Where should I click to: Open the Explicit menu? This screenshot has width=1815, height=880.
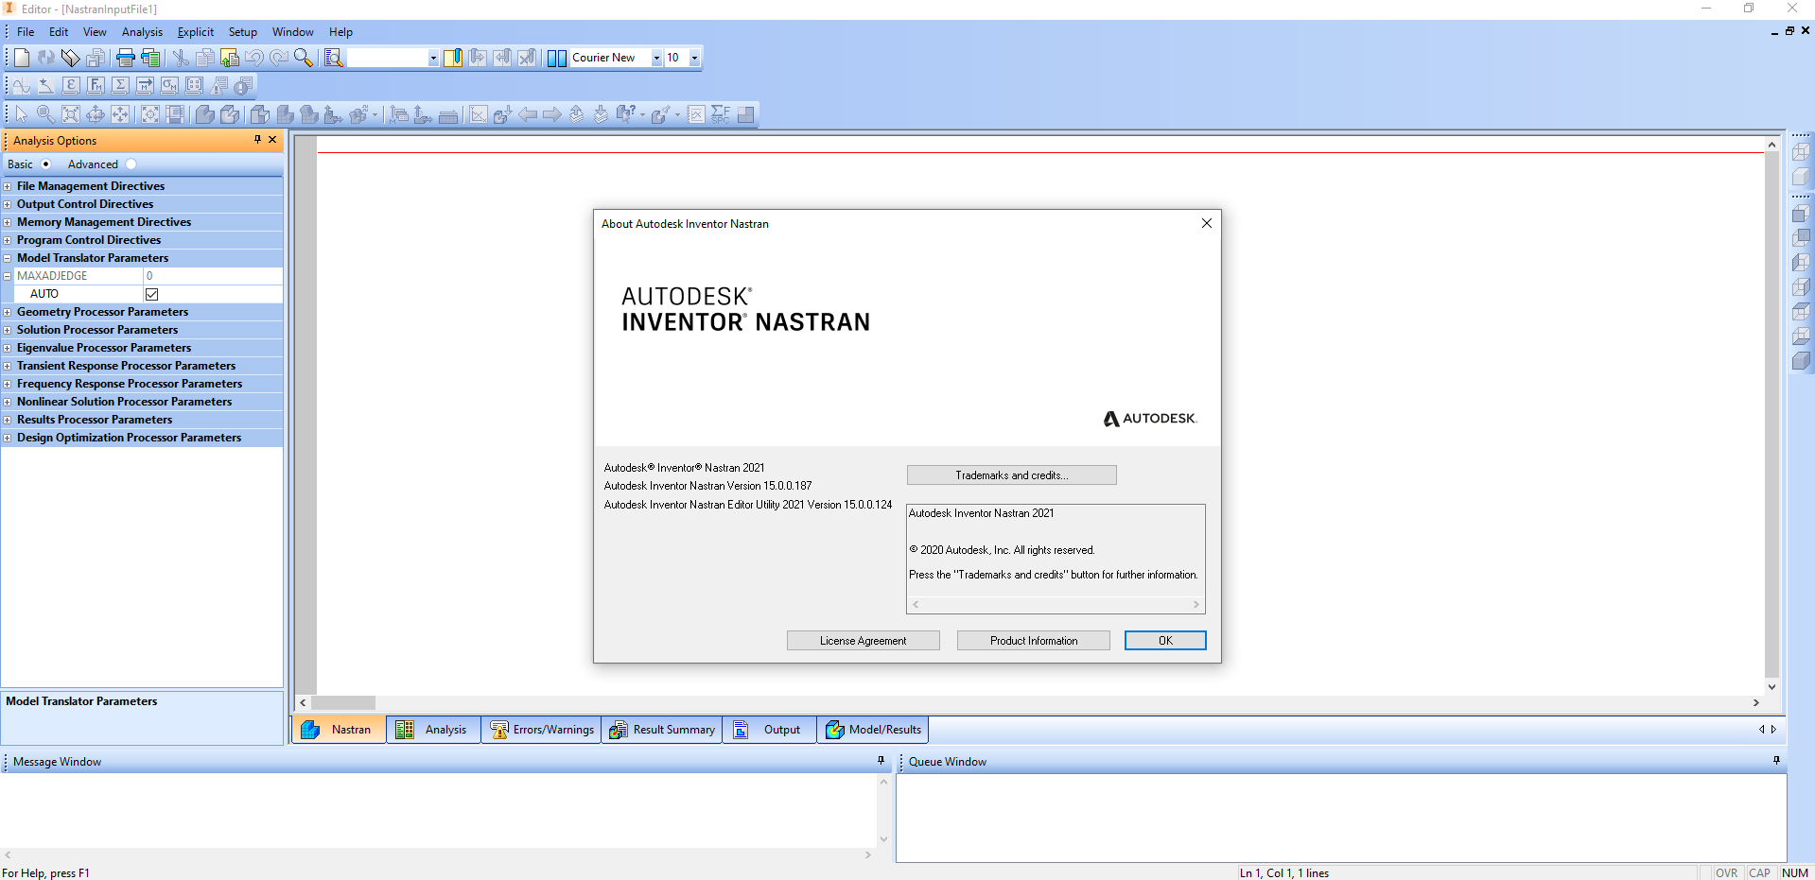(196, 31)
